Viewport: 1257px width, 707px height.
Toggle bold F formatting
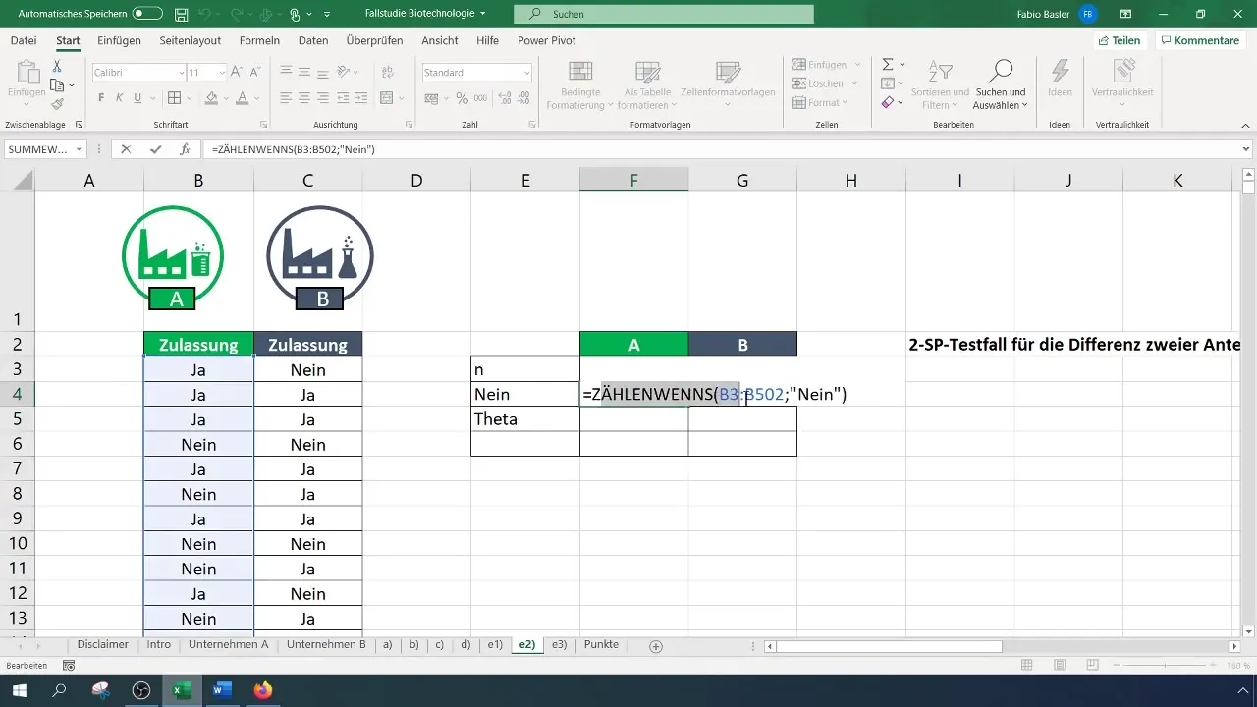101,98
